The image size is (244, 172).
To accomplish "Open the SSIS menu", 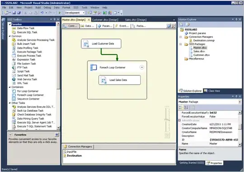I will (76, 8).
